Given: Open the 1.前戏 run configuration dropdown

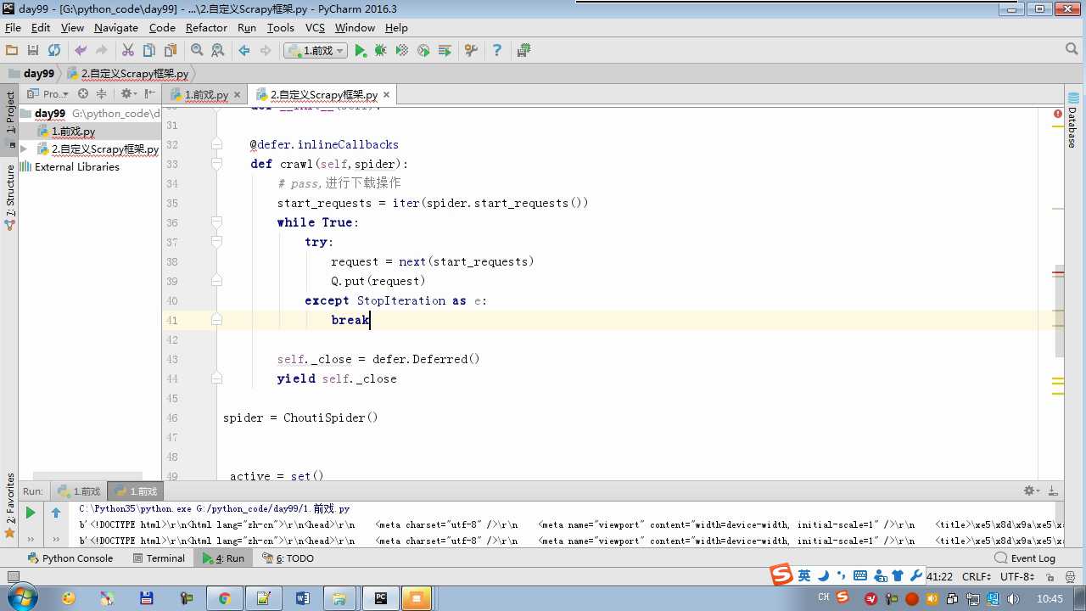Looking at the screenshot, I should click(316, 50).
